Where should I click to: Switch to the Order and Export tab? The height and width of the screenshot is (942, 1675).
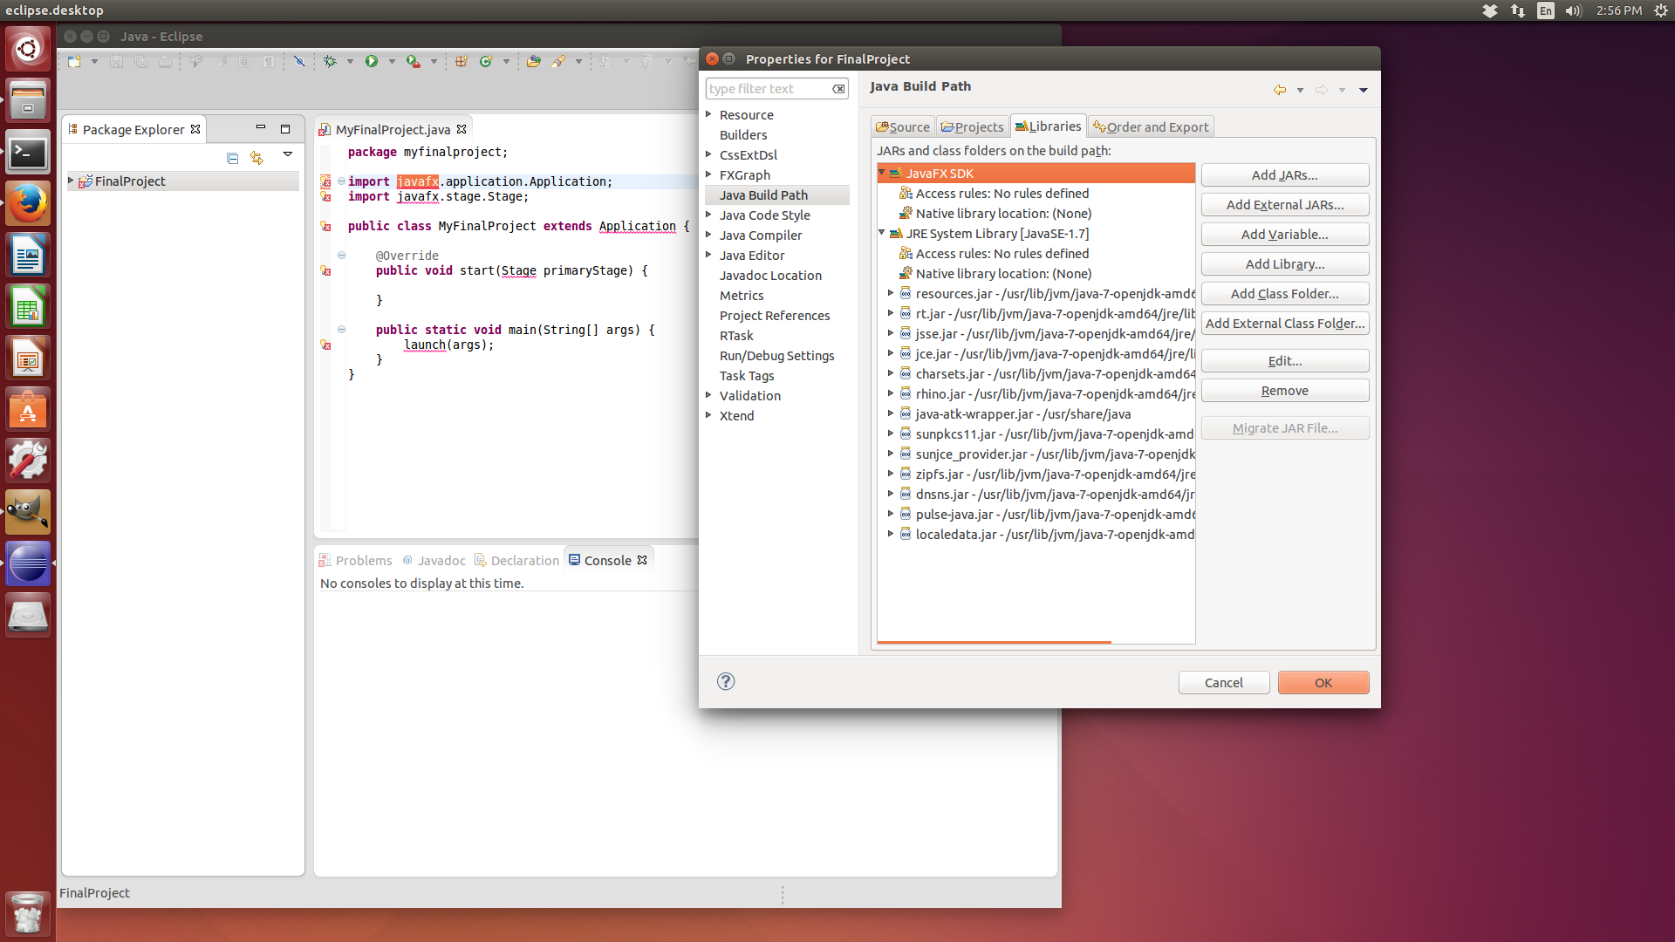click(x=1151, y=126)
